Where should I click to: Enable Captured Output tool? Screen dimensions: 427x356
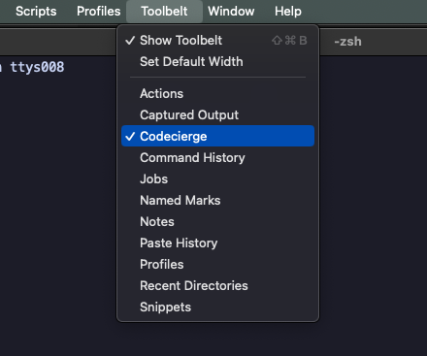(217, 115)
